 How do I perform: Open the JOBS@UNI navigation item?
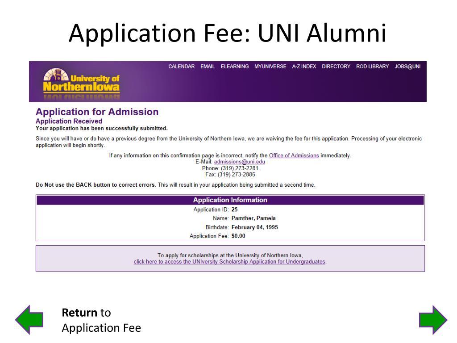[x=407, y=67]
